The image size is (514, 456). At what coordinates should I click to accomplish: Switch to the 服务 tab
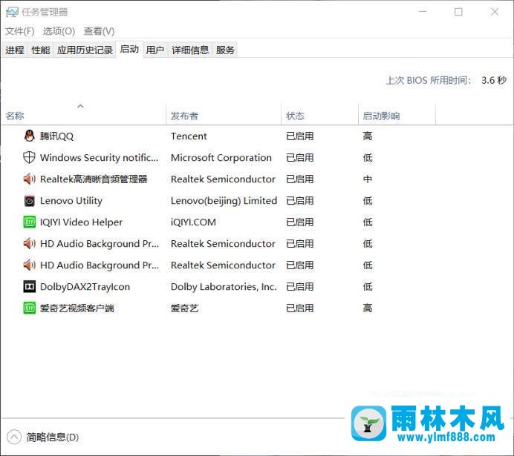225,50
